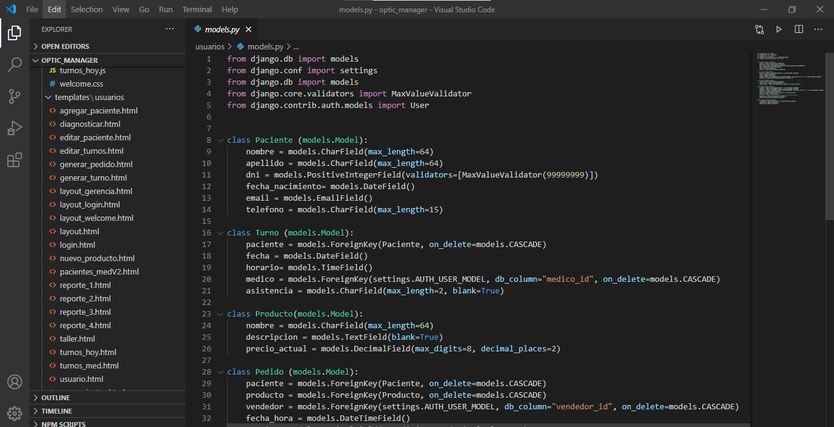Open the View menu
The image size is (834, 427).
pyautogui.click(x=121, y=9)
